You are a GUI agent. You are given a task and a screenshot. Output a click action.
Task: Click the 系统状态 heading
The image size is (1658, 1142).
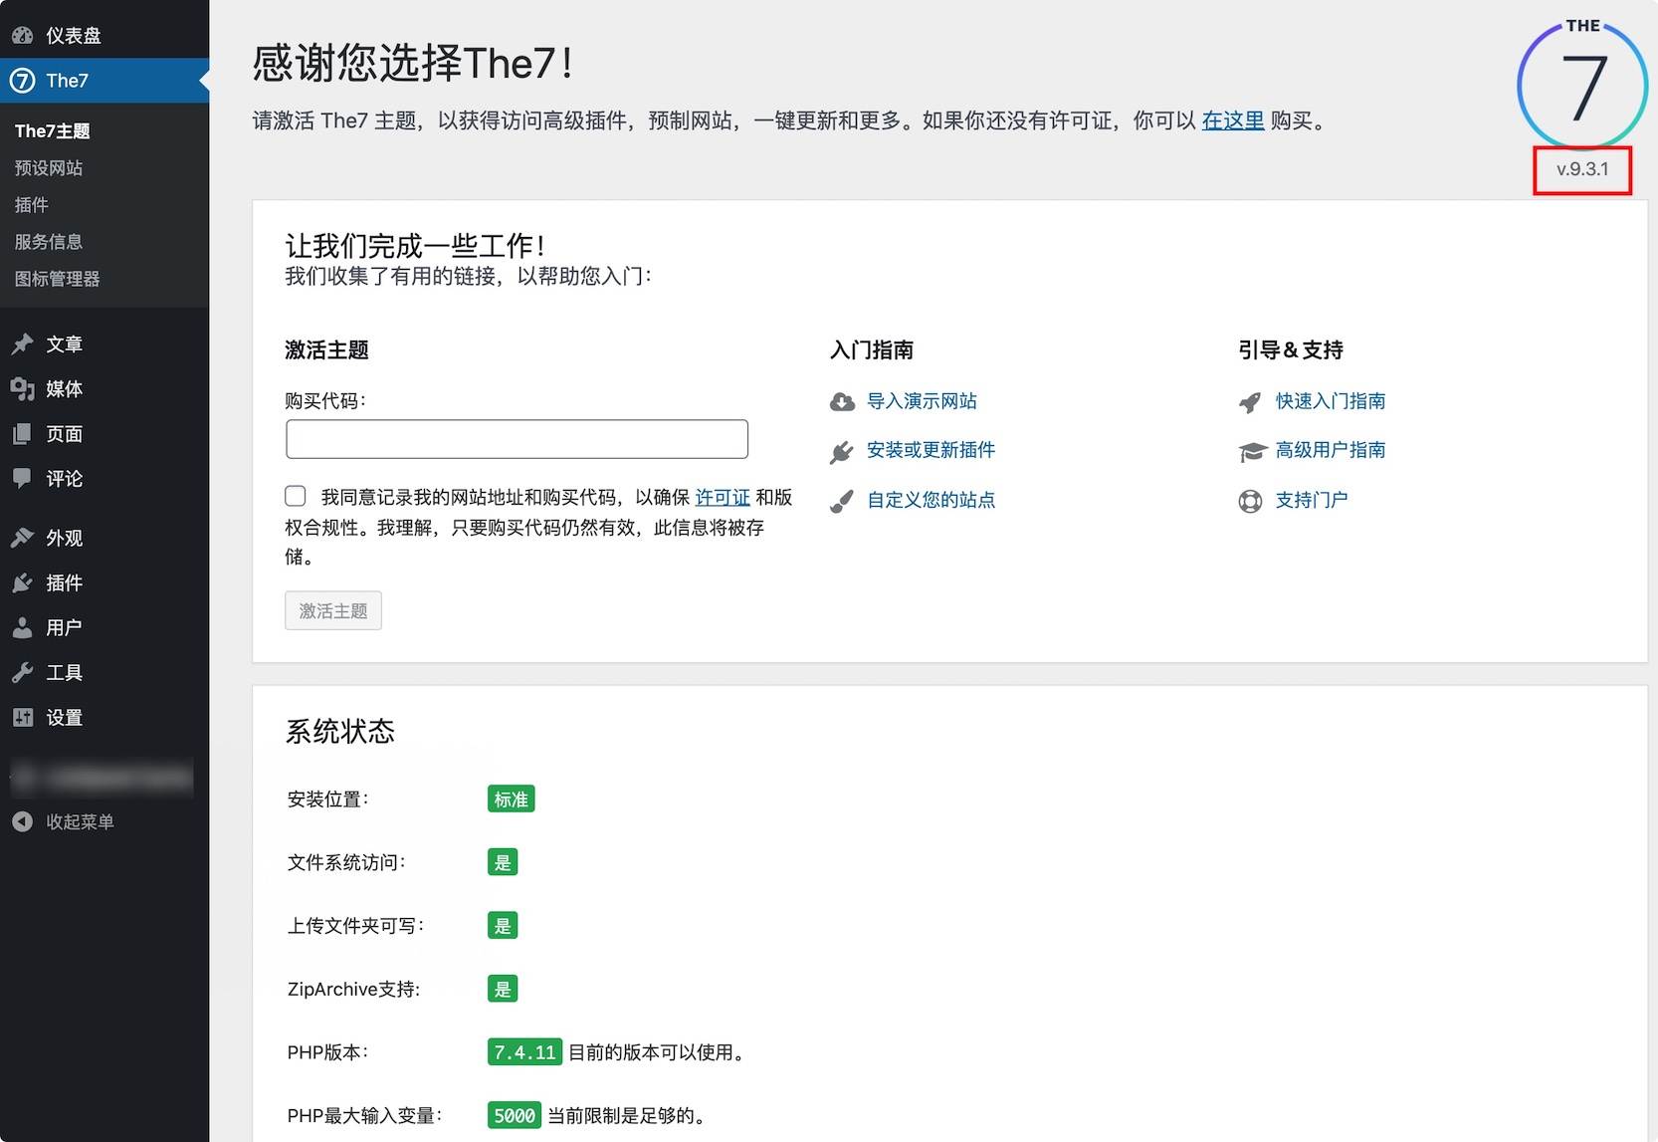pyautogui.click(x=340, y=732)
